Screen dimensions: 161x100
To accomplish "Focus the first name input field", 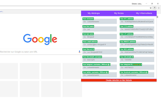I will pyautogui.click(x=100, y=29).
